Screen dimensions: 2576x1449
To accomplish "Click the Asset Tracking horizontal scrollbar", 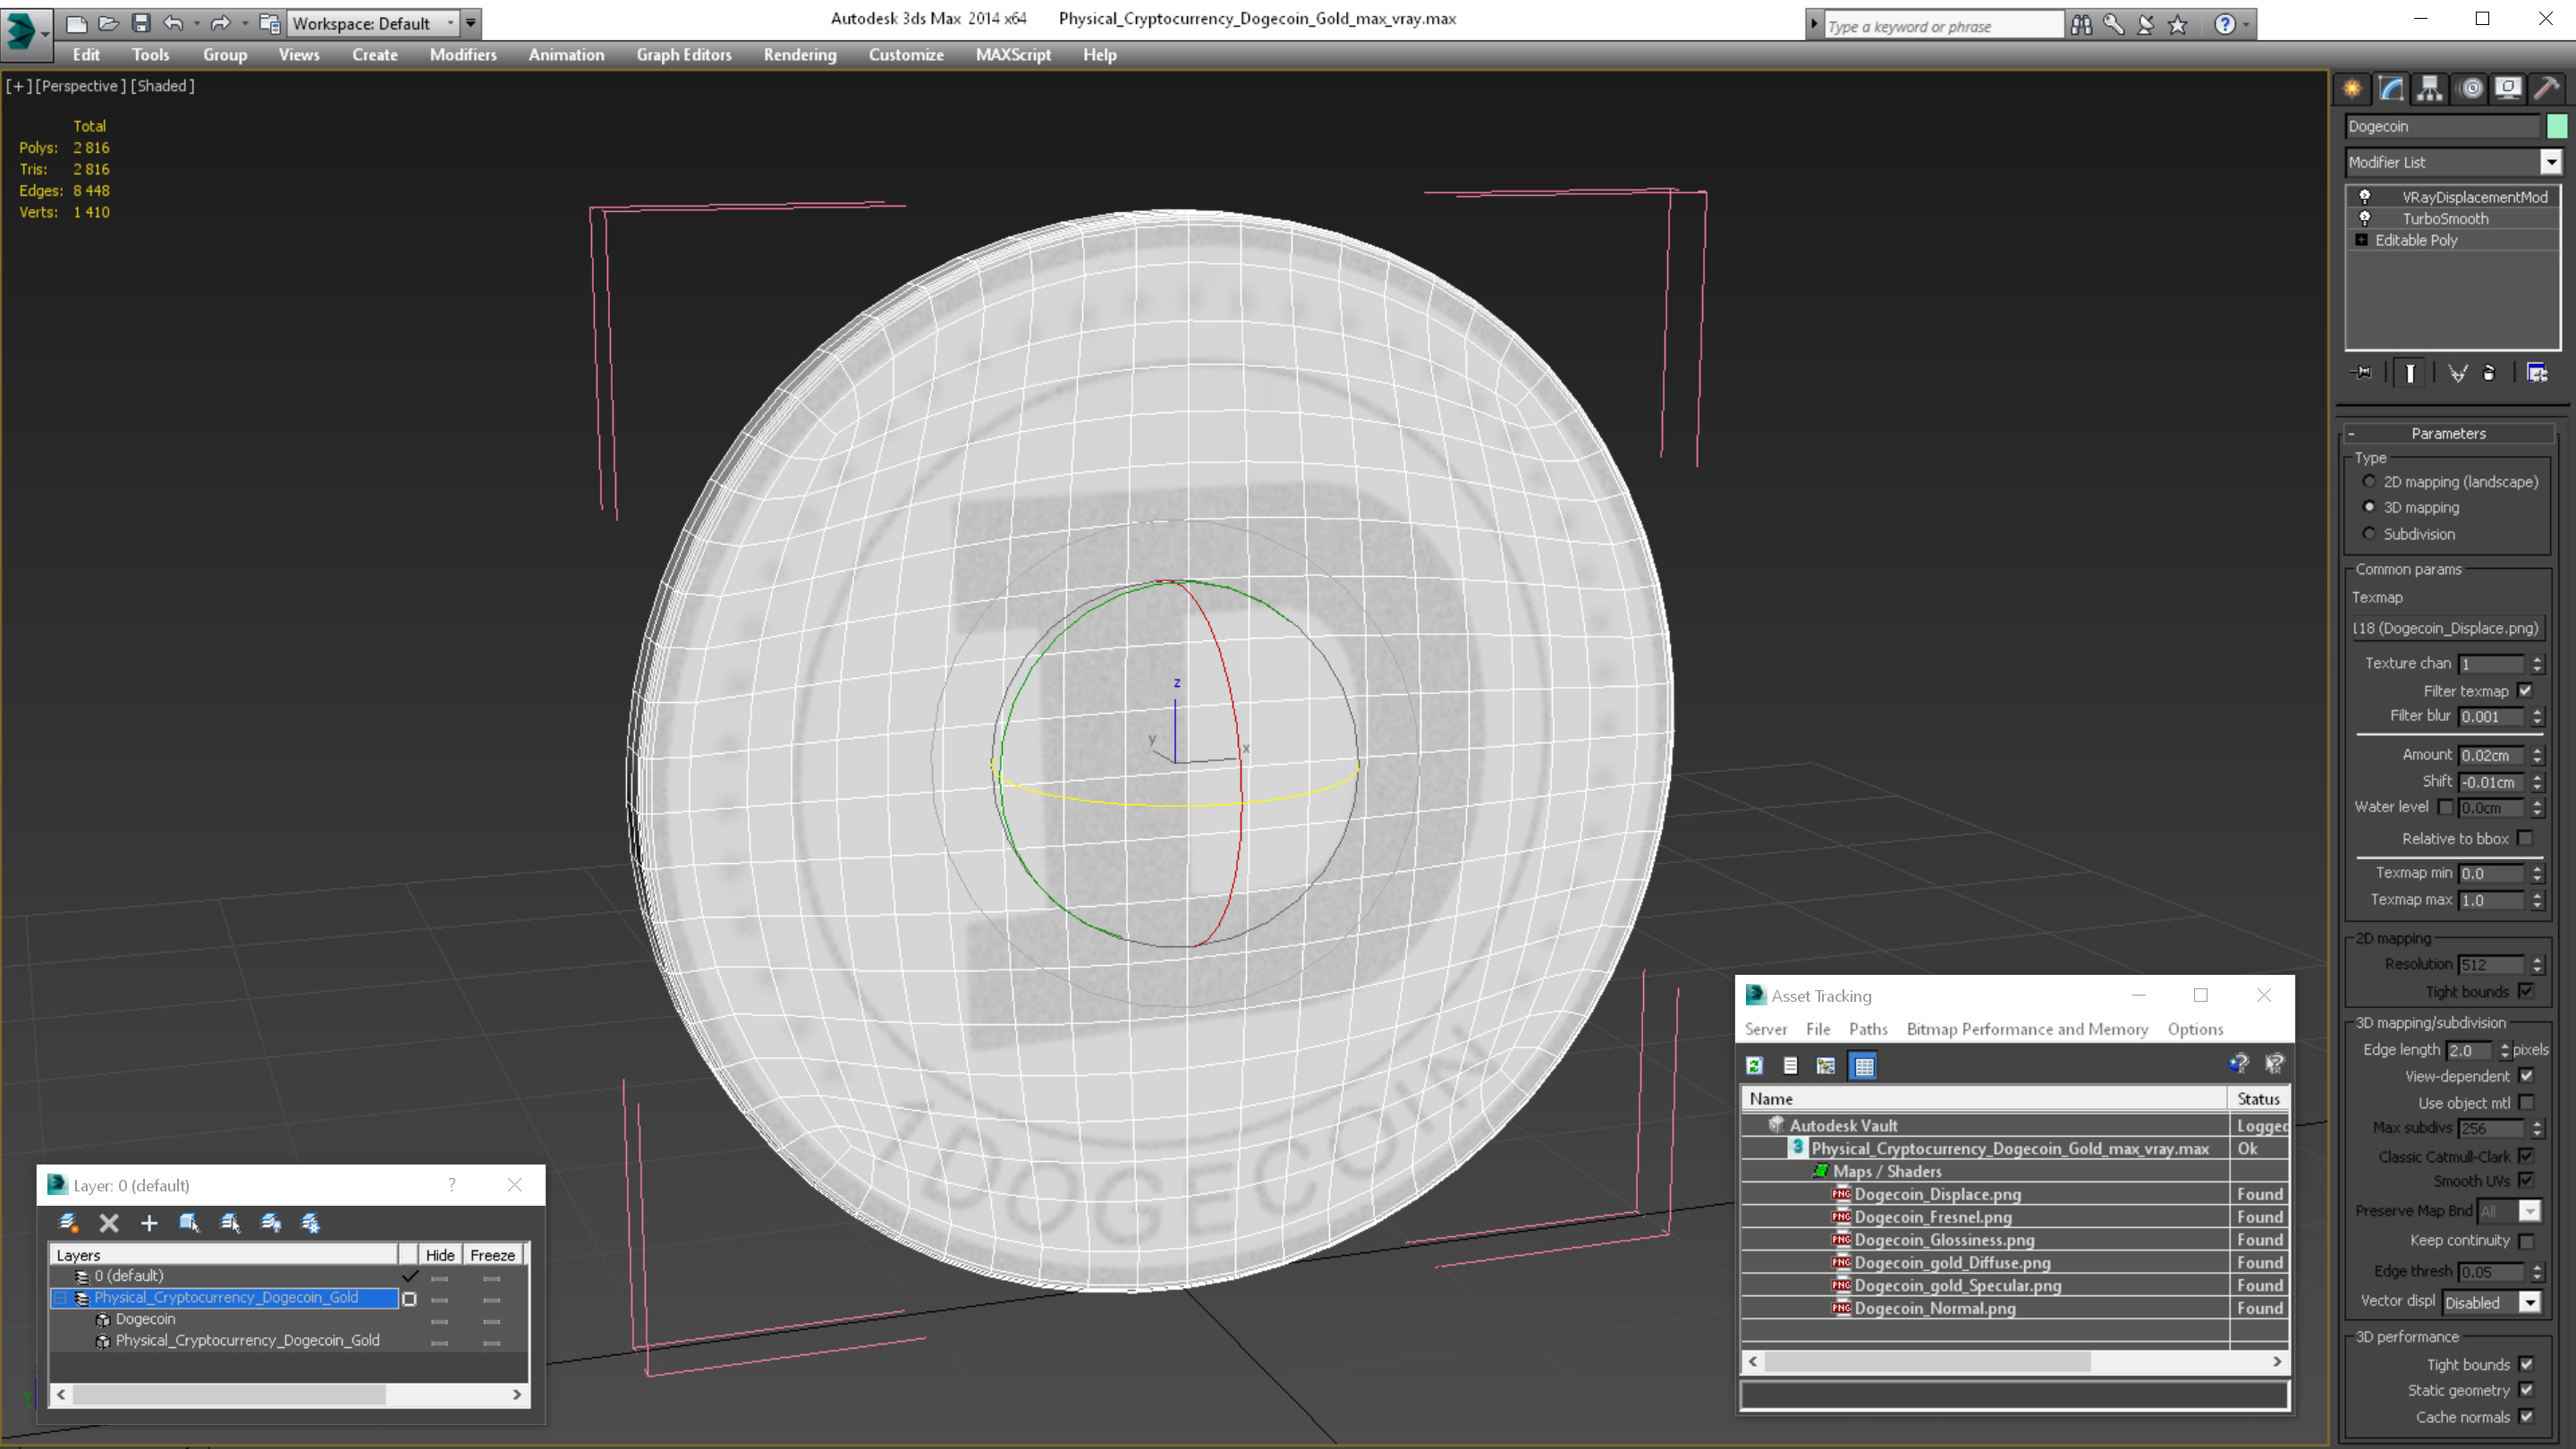I will tap(2014, 1362).
